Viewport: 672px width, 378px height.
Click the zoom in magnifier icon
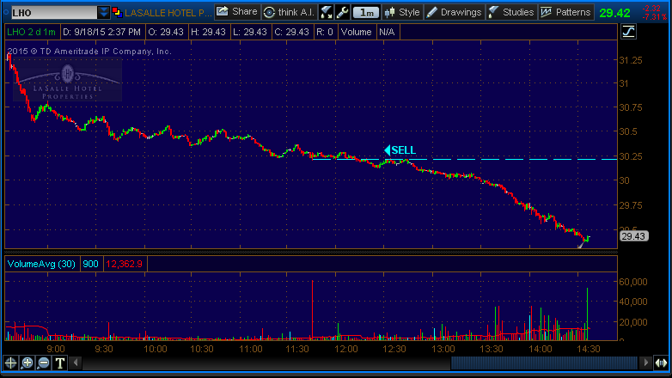(x=27, y=363)
